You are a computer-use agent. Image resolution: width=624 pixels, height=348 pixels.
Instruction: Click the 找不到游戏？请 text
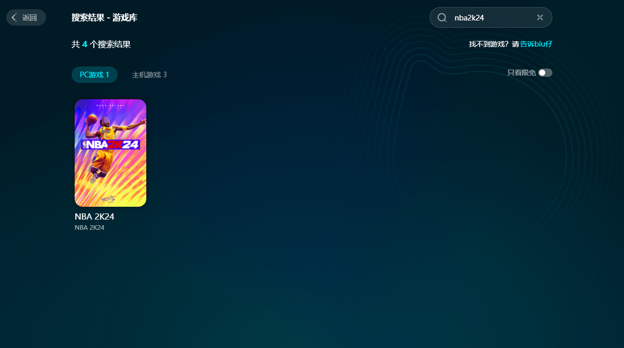pyautogui.click(x=494, y=44)
